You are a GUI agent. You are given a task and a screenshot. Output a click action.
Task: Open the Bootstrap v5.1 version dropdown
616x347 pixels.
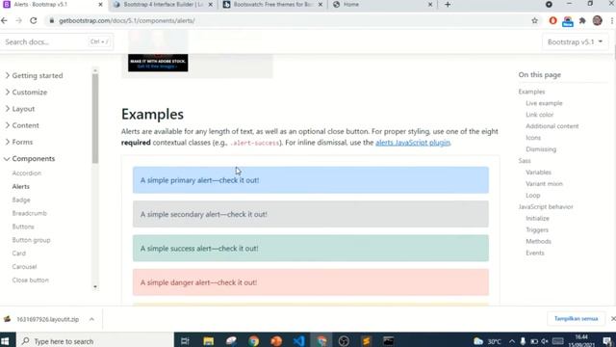pos(575,41)
